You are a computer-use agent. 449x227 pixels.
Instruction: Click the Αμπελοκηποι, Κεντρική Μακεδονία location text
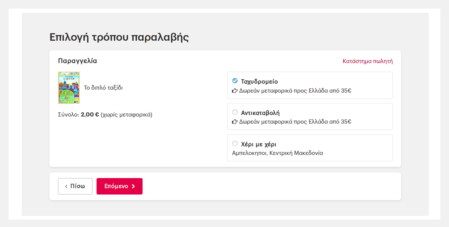coord(278,153)
